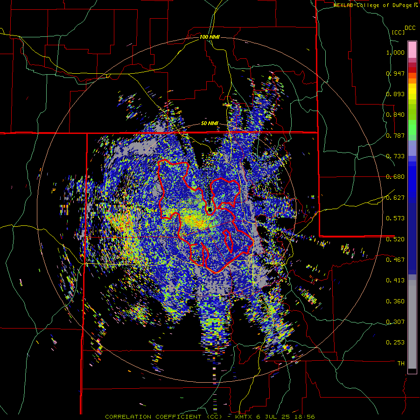Click the 0.520 scale value
Viewport: 420px width, 420px height.
pos(395,239)
